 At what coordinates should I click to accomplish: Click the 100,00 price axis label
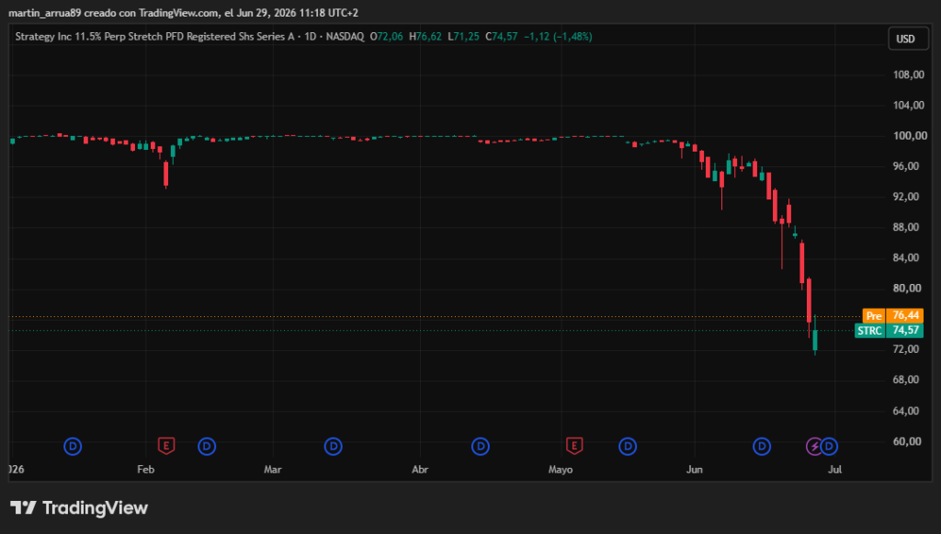[x=910, y=136]
